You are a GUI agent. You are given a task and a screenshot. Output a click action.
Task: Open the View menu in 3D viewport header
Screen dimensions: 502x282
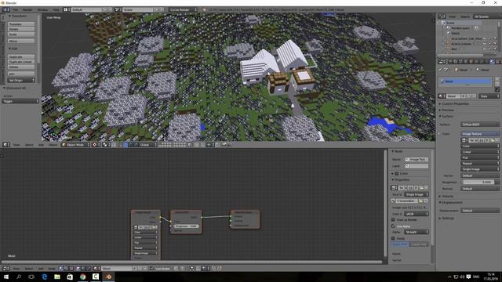[x=16, y=145]
